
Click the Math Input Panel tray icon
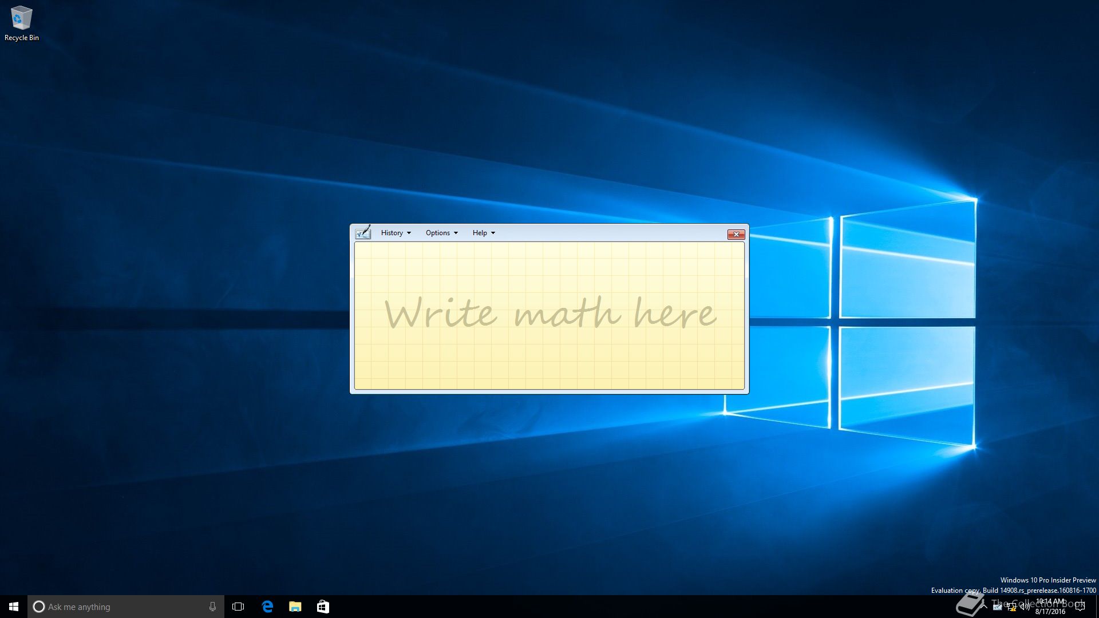tap(997, 607)
